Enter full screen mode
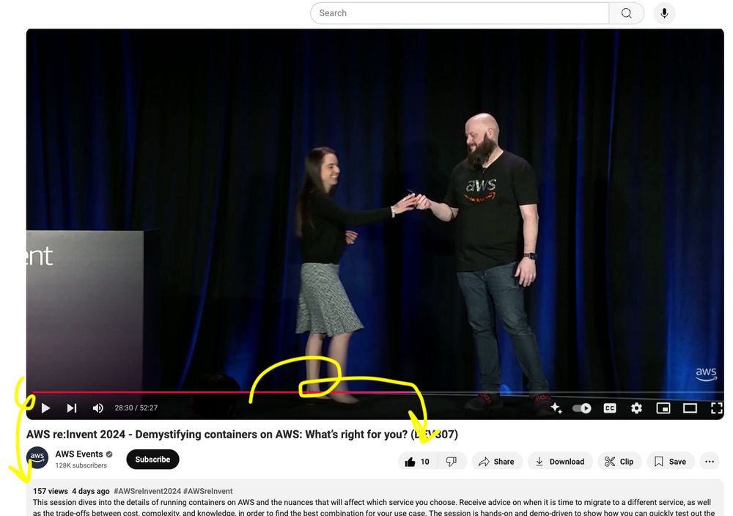 pos(716,408)
